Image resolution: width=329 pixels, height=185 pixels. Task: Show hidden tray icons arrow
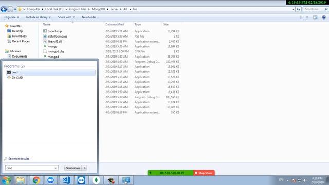click(x=287, y=180)
